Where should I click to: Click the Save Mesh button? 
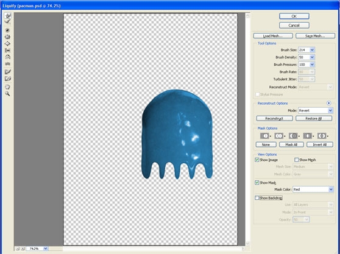pos(315,36)
